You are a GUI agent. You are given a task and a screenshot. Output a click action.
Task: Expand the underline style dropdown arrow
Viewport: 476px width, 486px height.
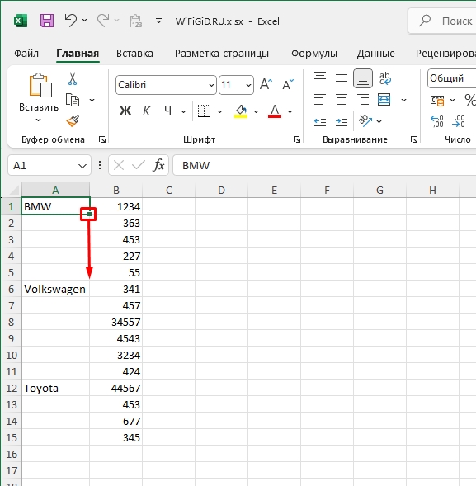click(183, 111)
